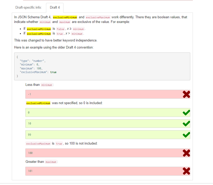Screen dimensions: 213x185
Task: Click the Draft-specific info label
Action: pos(29,8)
